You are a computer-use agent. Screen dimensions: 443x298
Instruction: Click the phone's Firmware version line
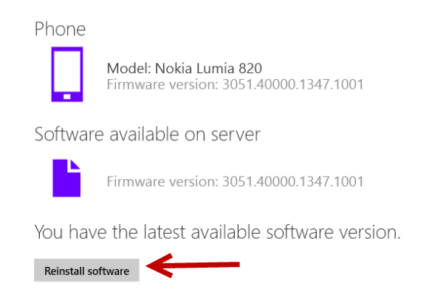pyautogui.click(x=235, y=84)
